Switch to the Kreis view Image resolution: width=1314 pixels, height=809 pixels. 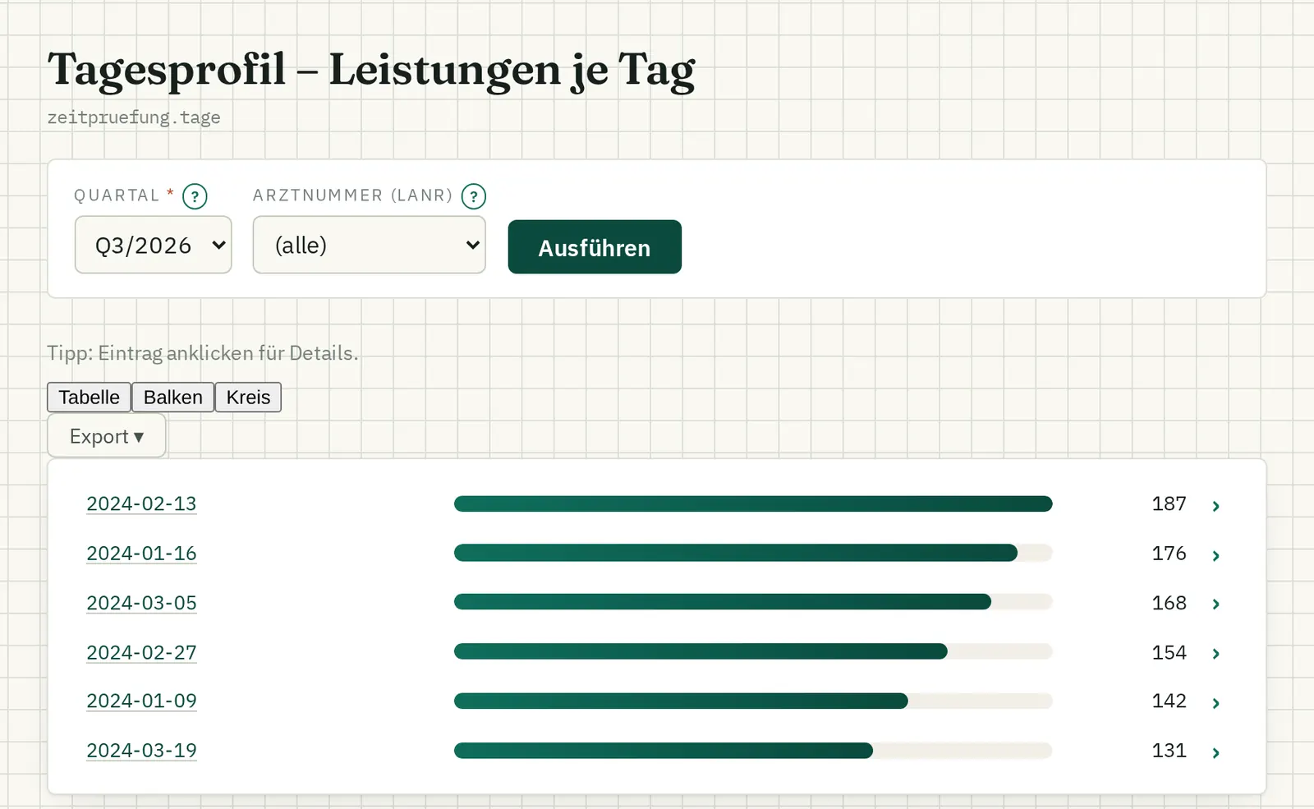248,398
